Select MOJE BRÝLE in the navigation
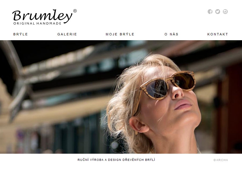 (120, 34)
